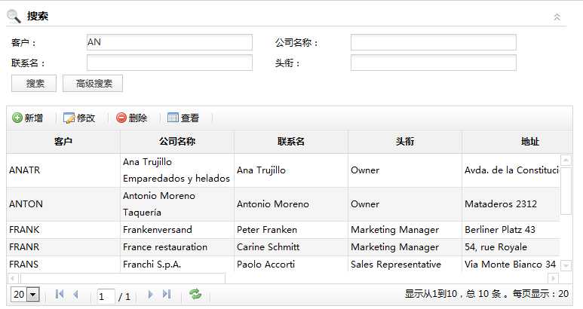583x309 pixels.
Task: Click contact name Antonio Moreno
Action: tap(273, 204)
